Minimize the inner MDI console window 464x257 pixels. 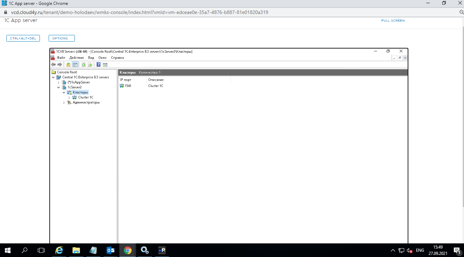pos(394,58)
